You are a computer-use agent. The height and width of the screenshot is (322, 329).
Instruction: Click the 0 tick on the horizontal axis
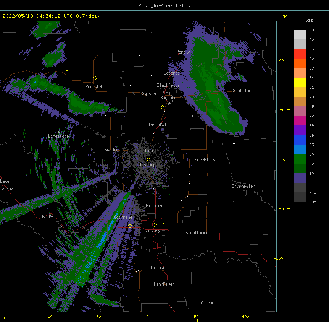click(x=147, y=317)
